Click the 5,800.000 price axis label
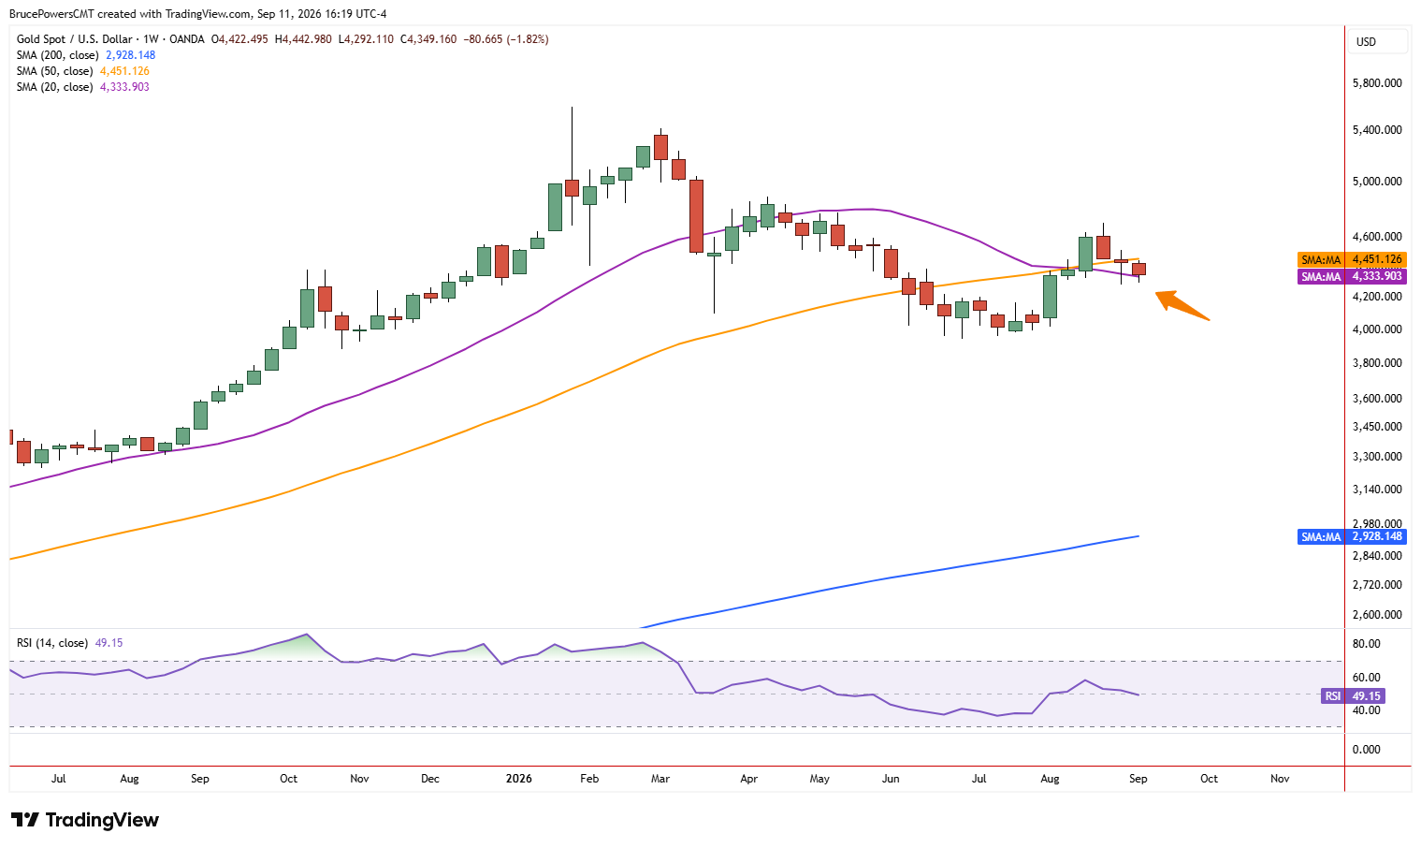Viewport: 1421px width, 848px height. coord(1377,83)
